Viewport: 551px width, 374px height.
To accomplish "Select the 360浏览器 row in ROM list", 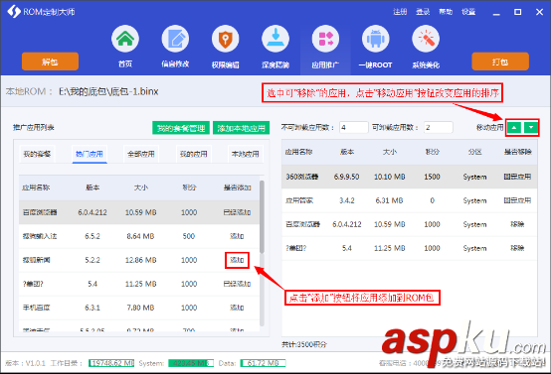I will pyautogui.click(x=410, y=177).
